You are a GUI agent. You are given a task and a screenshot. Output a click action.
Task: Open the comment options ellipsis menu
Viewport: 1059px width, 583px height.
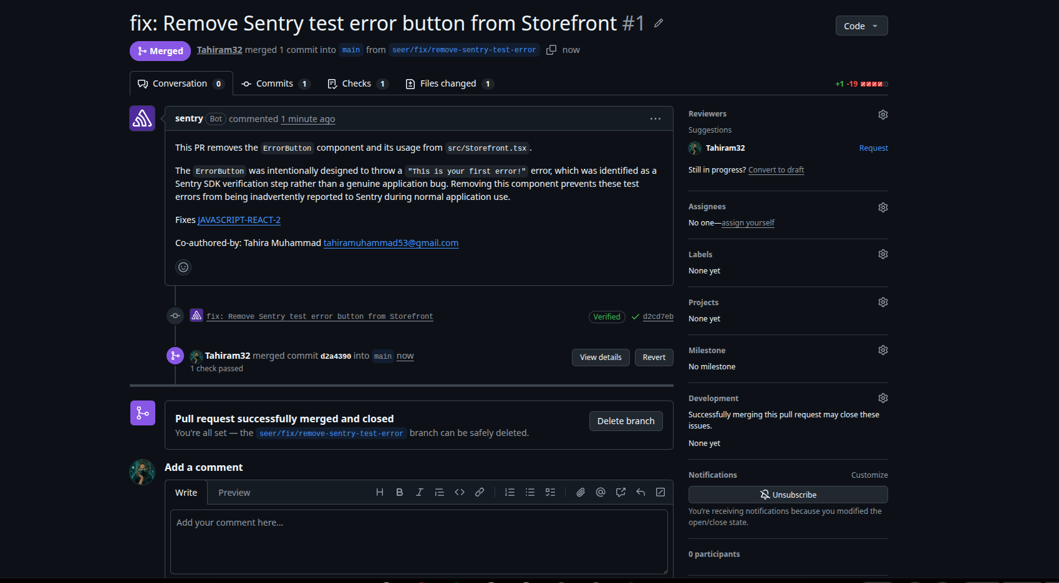[655, 118]
